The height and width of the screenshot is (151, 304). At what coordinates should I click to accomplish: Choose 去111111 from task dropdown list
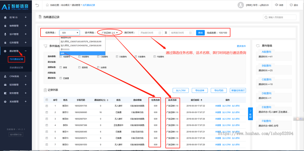click(82, 49)
